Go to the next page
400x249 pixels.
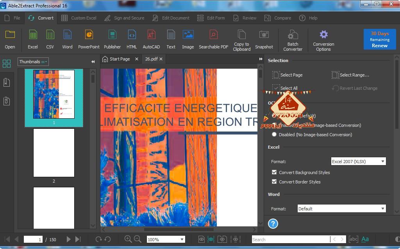coord(68,239)
